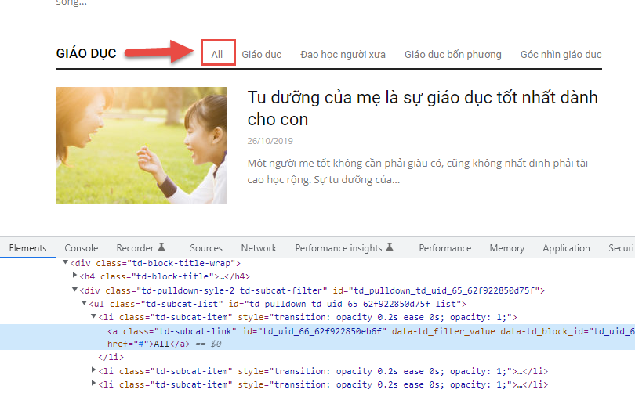Open the Network tab

tap(259, 248)
